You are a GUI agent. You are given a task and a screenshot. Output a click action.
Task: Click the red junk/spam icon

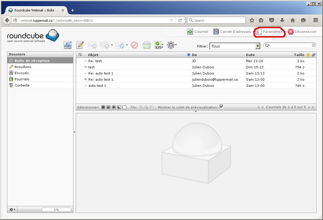(x=134, y=45)
